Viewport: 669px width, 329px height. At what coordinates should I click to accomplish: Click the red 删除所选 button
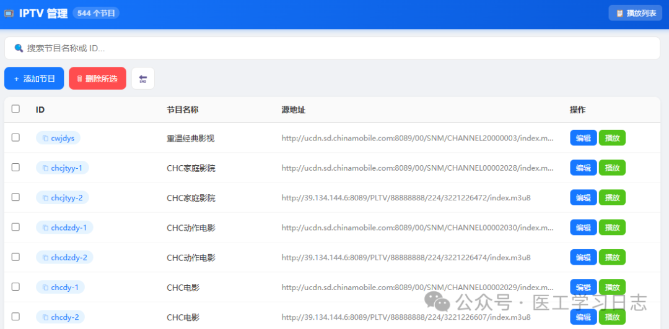[97, 79]
